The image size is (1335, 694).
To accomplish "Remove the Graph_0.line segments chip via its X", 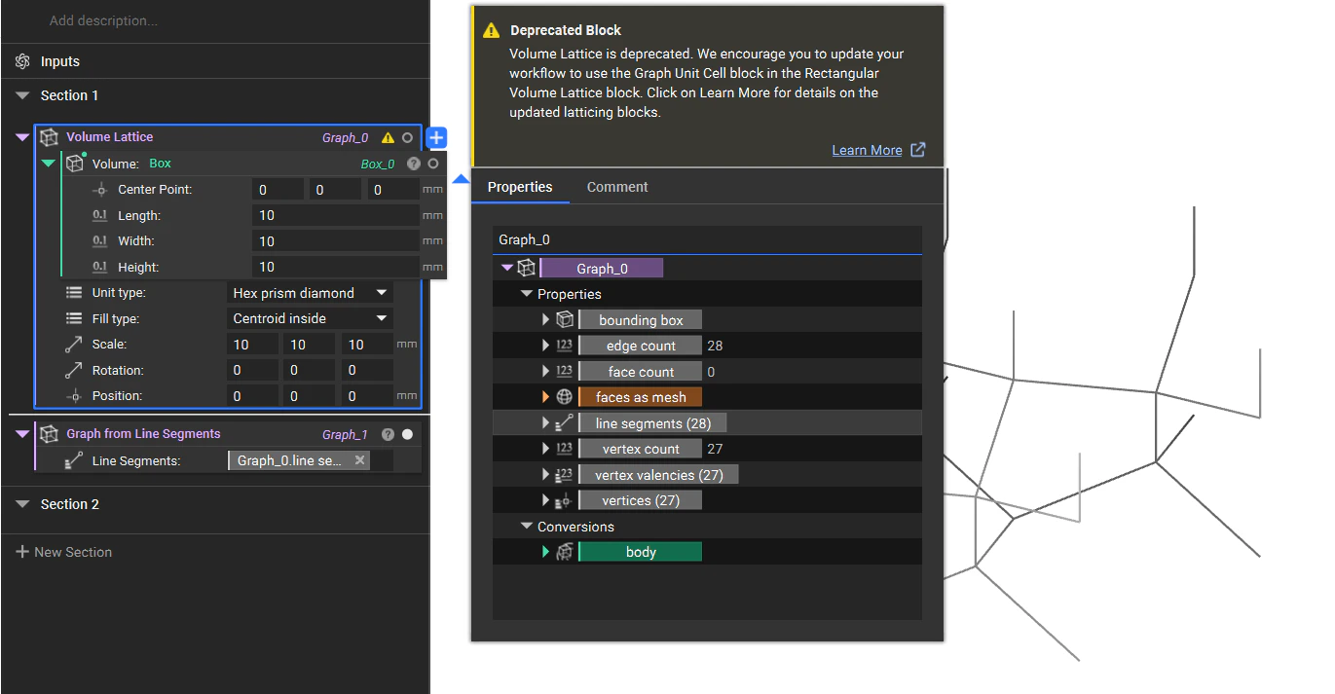I will coord(359,459).
